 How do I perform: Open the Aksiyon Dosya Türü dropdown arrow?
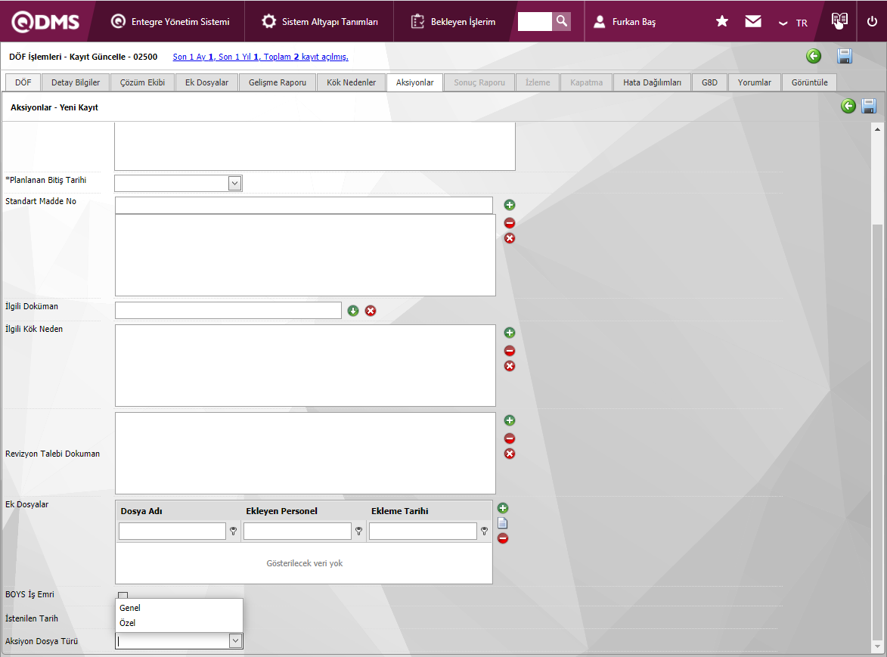[235, 640]
